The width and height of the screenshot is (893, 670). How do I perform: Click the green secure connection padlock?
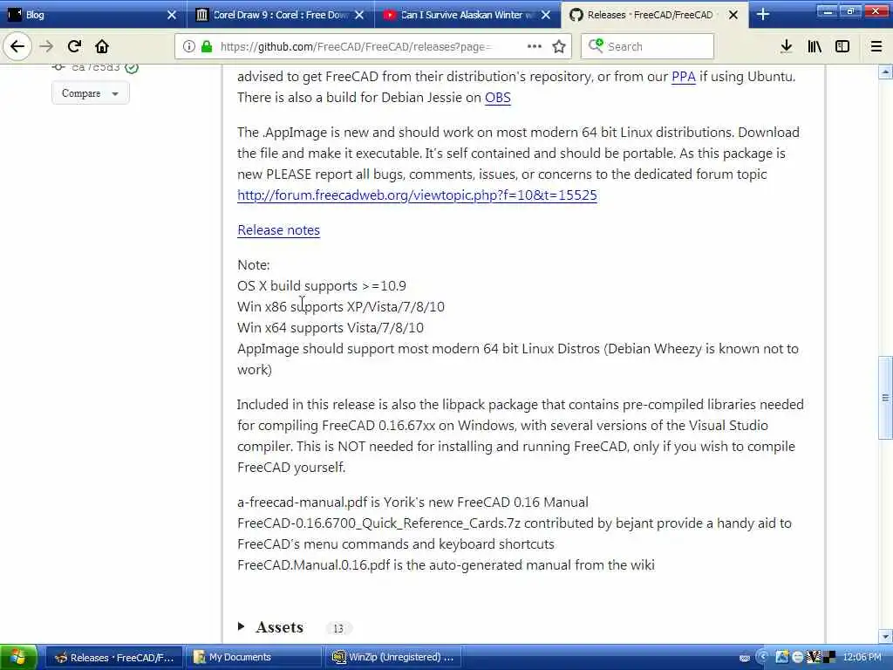tap(206, 47)
